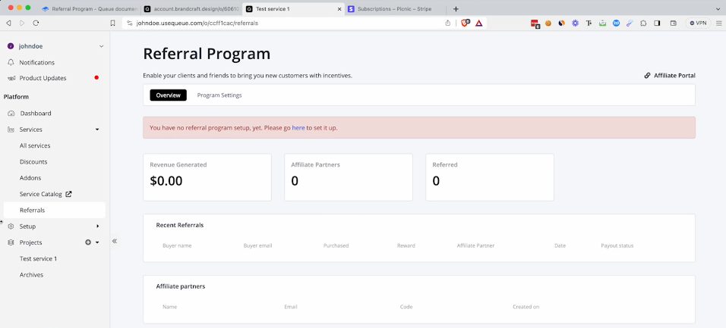Click the red extension icon with badge

pyautogui.click(x=535, y=23)
